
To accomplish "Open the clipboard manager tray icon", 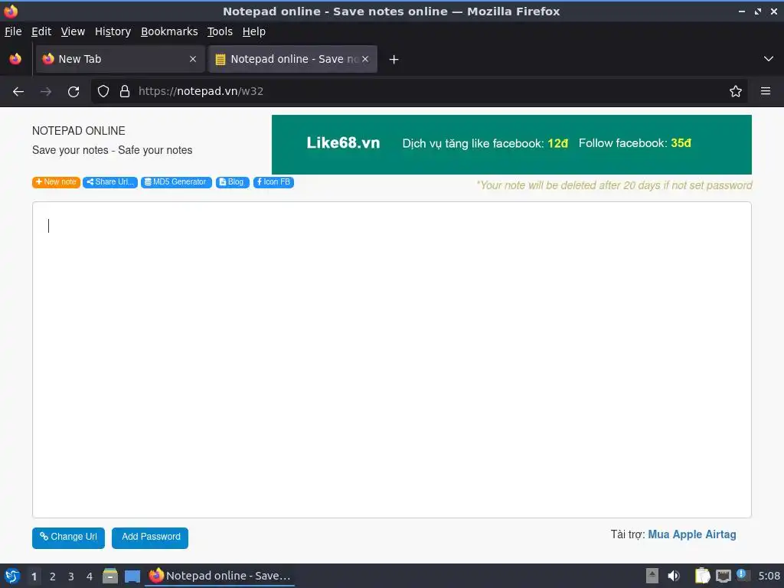I will pyautogui.click(x=702, y=576).
